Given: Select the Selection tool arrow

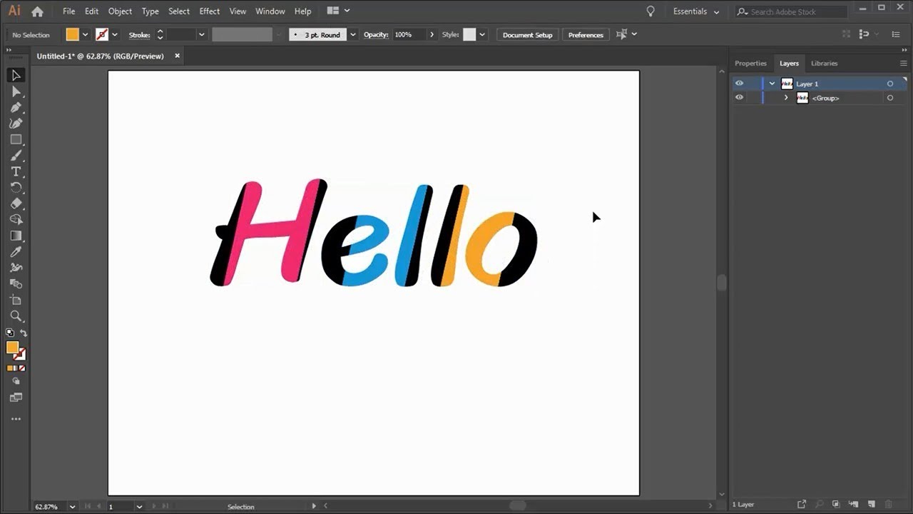Looking at the screenshot, I should [x=16, y=75].
